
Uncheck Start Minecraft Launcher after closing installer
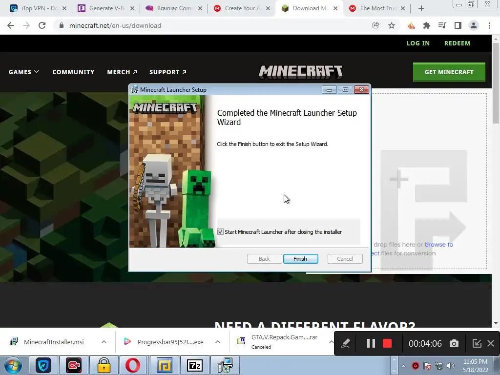[220, 232]
